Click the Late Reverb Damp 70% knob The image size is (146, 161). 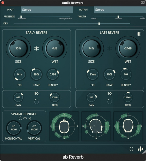tap(109, 74)
